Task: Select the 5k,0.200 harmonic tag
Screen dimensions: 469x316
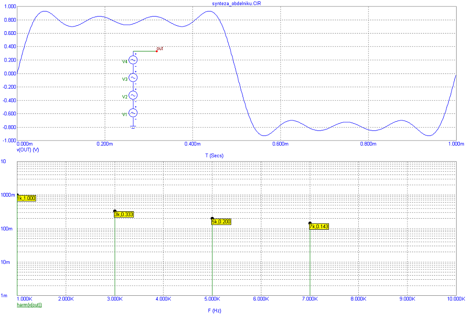Action: pyautogui.click(x=221, y=222)
